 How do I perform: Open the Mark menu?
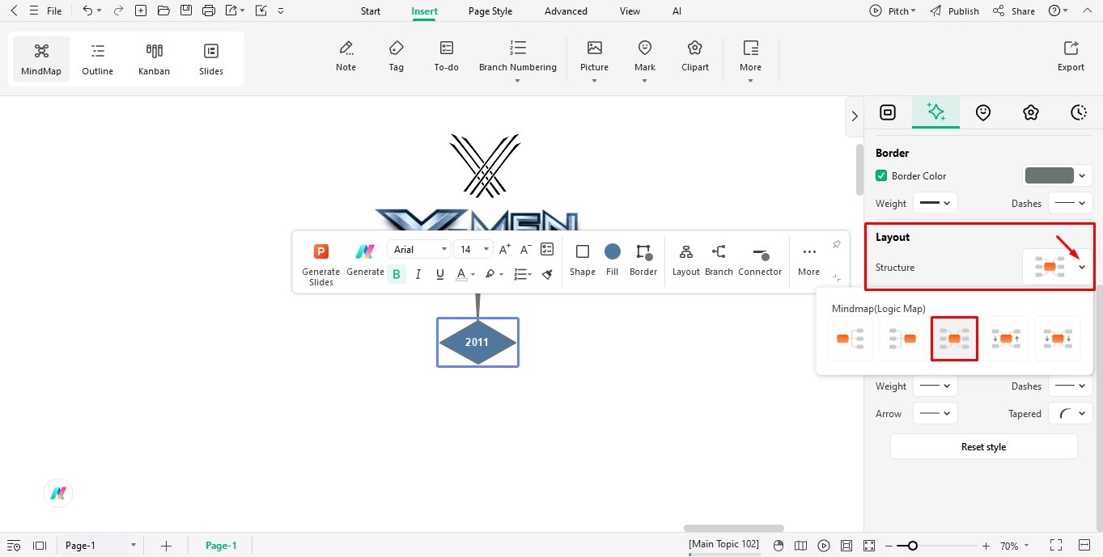(x=645, y=61)
